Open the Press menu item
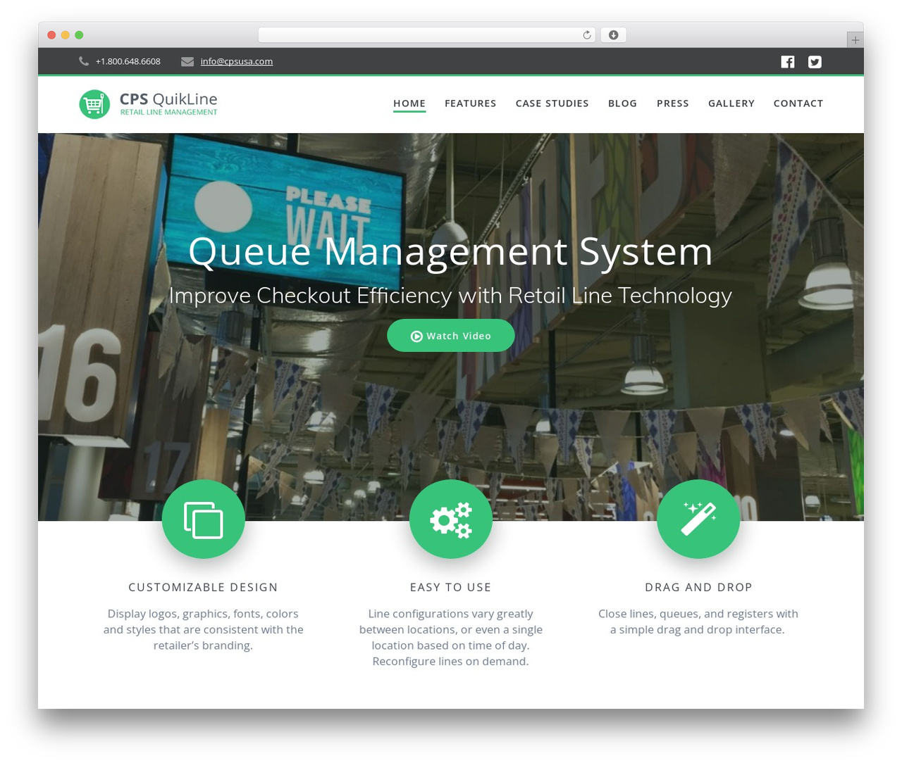 coord(673,103)
